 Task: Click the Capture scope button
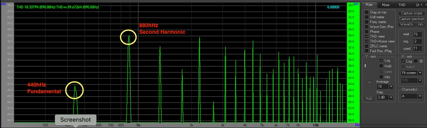[x=411, y=13]
